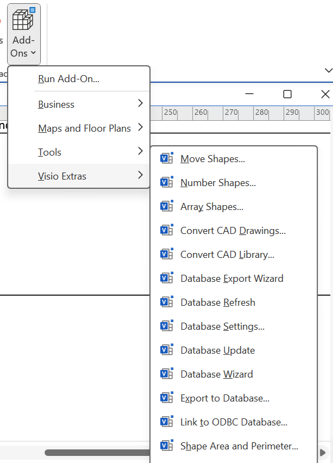The height and width of the screenshot is (463, 333).
Task: Select the Visio Extras menu entry
Action: tap(79, 176)
